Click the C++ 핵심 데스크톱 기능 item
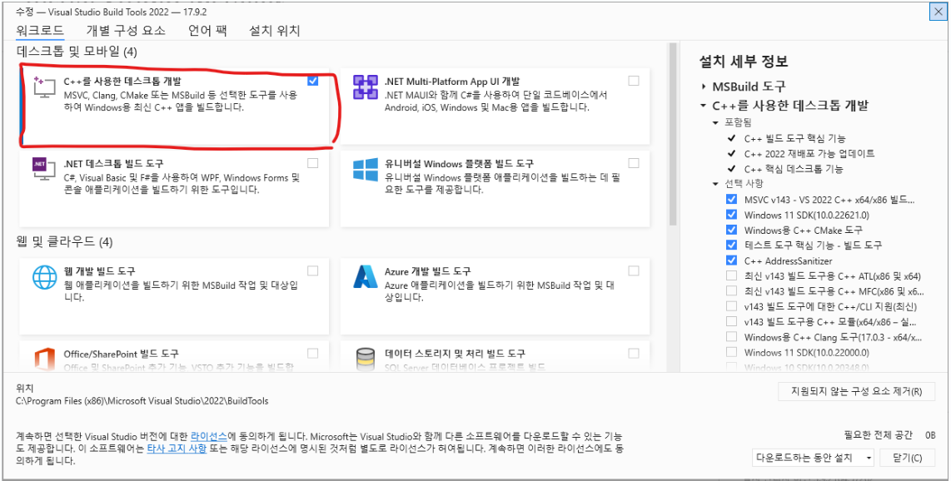The width and height of the screenshot is (951, 481). 794,169
